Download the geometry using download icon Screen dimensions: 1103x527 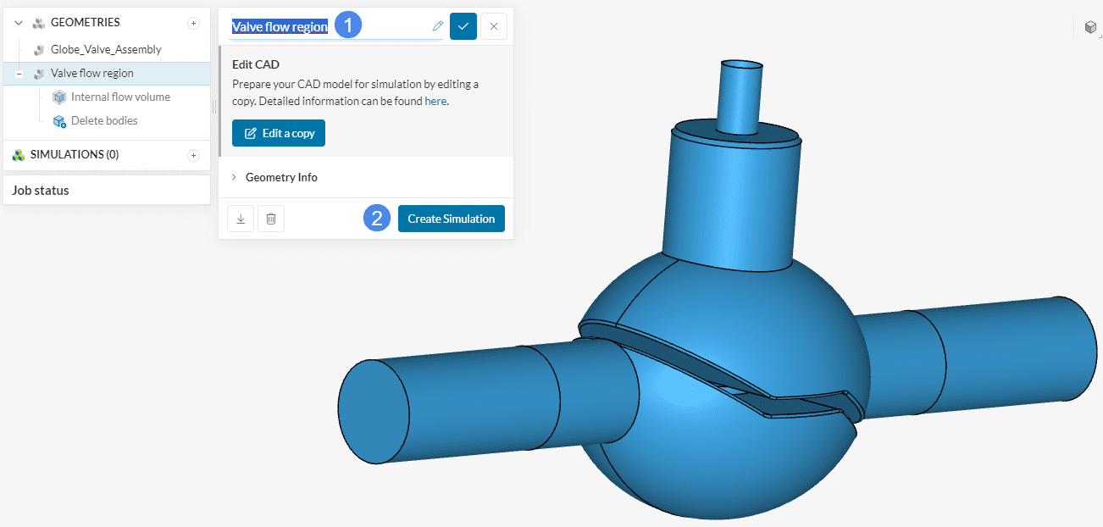pos(241,219)
